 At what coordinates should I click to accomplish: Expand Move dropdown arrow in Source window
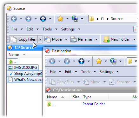pyautogui.click(x=66, y=39)
